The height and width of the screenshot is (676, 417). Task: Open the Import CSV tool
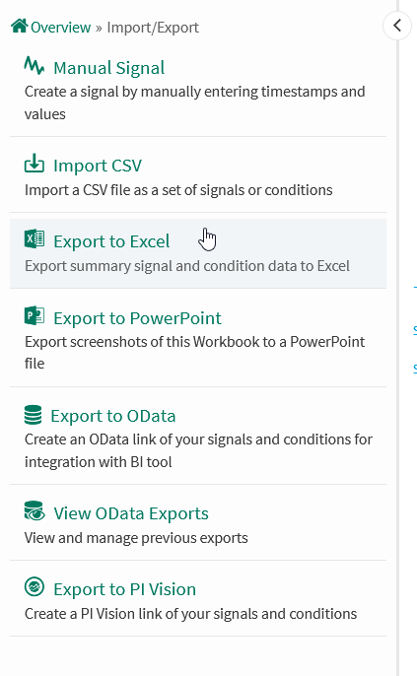[x=98, y=166]
